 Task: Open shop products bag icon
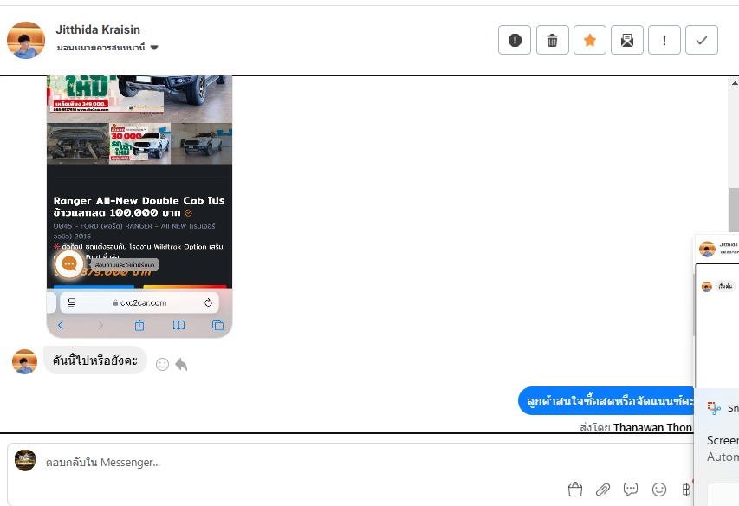pyautogui.click(x=575, y=490)
